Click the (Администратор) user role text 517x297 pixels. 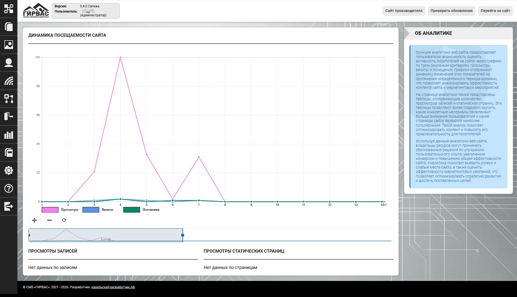point(93,15)
